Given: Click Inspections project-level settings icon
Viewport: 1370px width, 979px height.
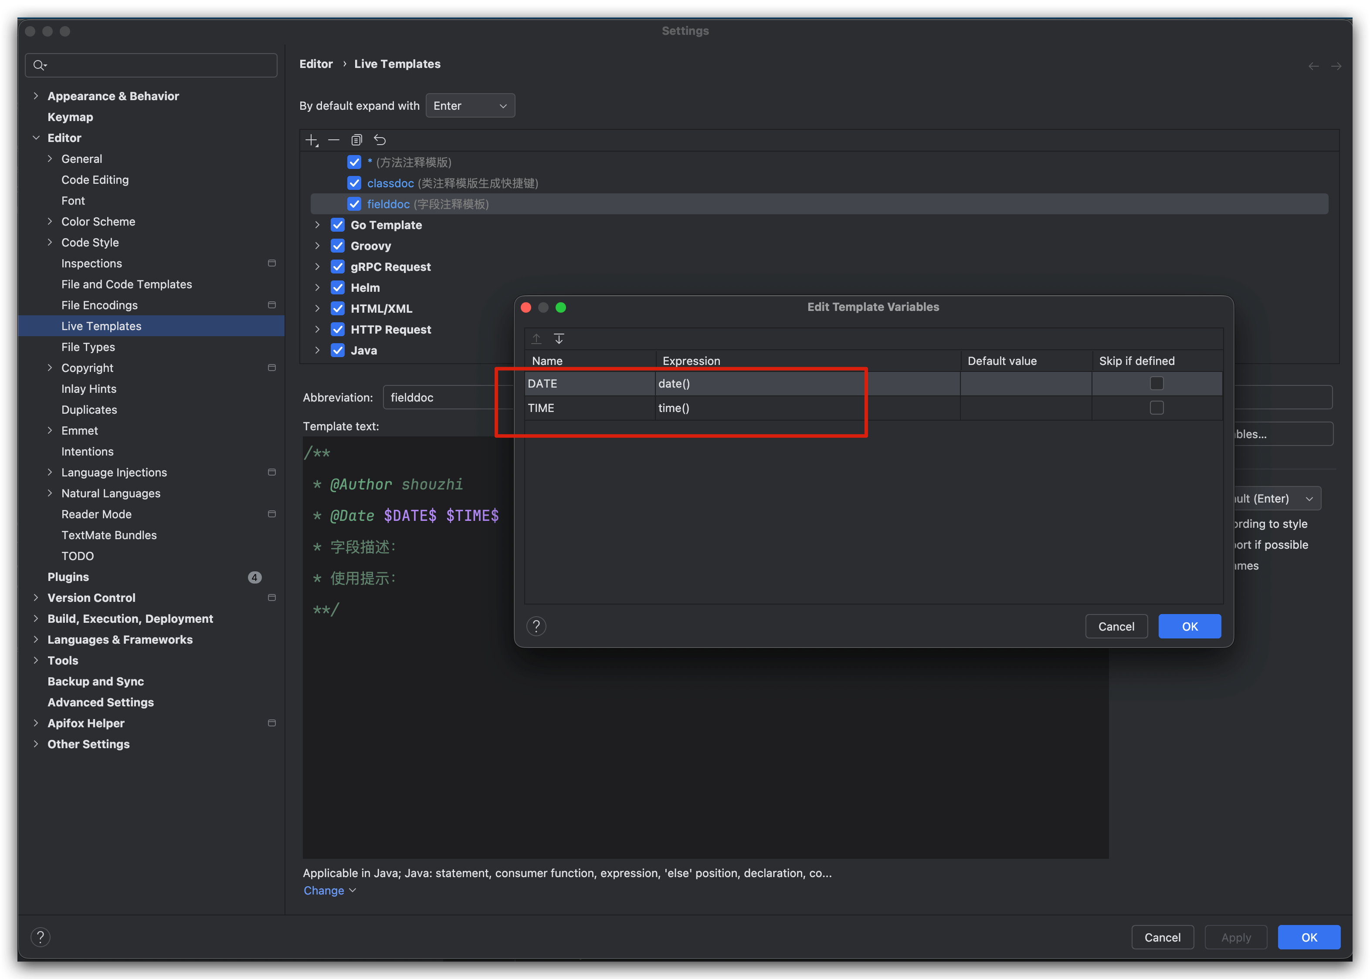Looking at the screenshot, I should [x=271, y=263].
